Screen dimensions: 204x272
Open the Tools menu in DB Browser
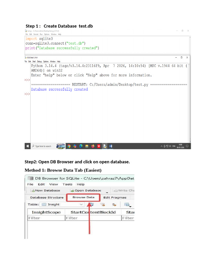[67, 184]
